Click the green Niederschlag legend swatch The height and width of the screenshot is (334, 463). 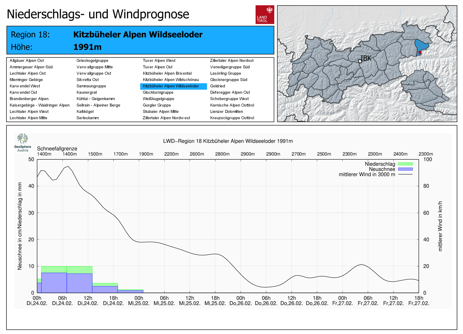coord(405,164)
